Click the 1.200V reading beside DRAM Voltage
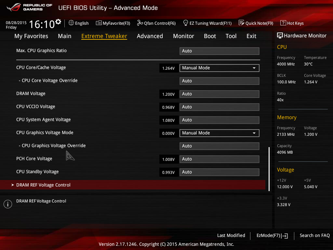 pos(168,94)
